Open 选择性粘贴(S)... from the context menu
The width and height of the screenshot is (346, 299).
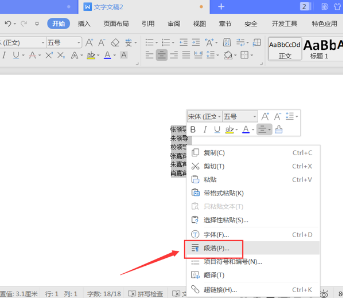253,220
